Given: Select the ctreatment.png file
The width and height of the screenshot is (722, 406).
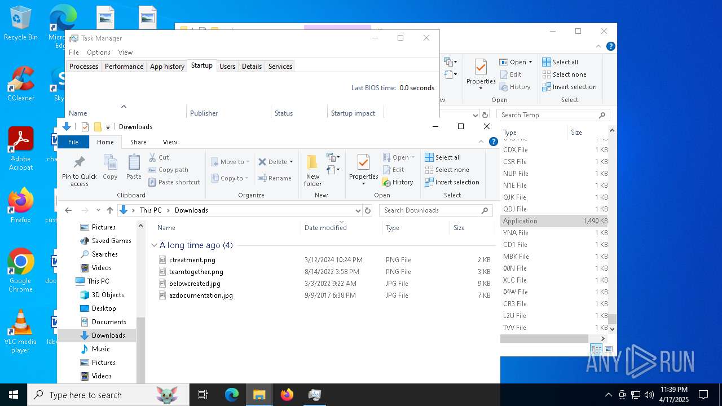Looking at the screenshot, I should point(192,260).
